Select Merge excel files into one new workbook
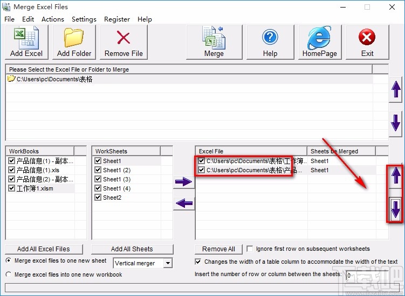405x296 pixels. [9, 274]
